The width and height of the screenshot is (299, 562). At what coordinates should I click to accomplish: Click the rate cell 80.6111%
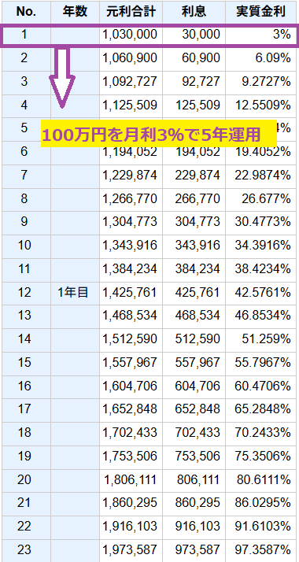[261, 480]
